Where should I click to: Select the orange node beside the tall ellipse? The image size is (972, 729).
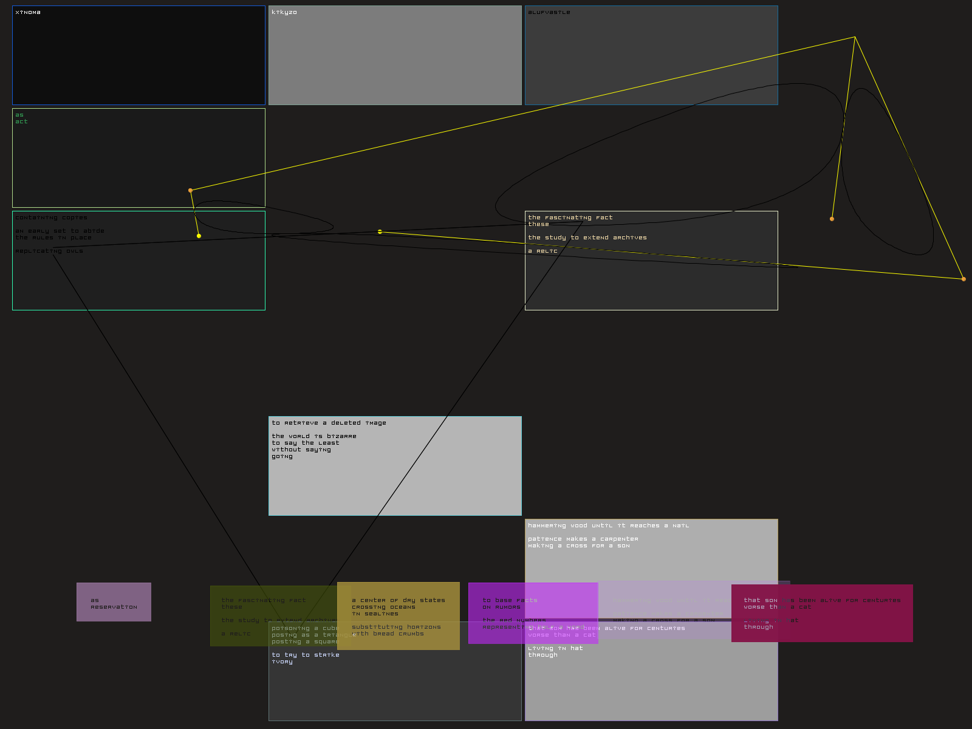tap(832, 219)
